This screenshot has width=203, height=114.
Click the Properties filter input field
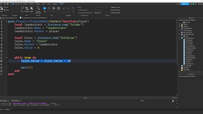191,76
